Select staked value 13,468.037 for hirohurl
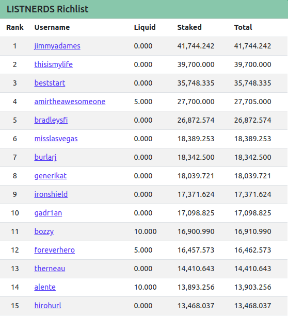 point(196,306)
